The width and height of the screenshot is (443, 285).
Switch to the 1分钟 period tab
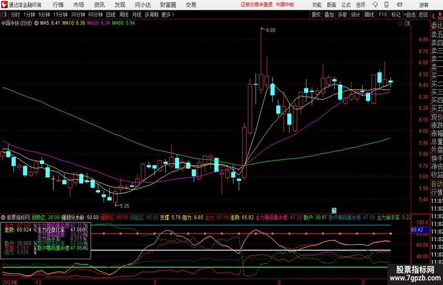point(29,15)
